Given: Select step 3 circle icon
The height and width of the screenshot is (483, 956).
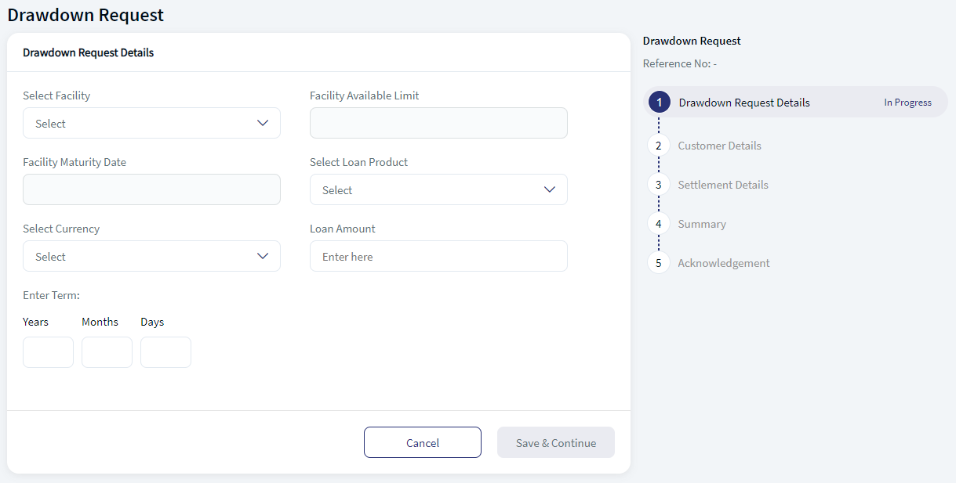Looking at the screenshot, I should pyautogui.click(x=659, y=185).
